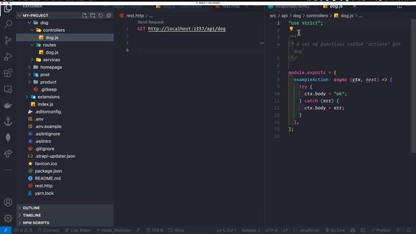Viewport: 416px width, 234px height.
Task: Click right editor vertical scrollbar
Action: point(413,86)
